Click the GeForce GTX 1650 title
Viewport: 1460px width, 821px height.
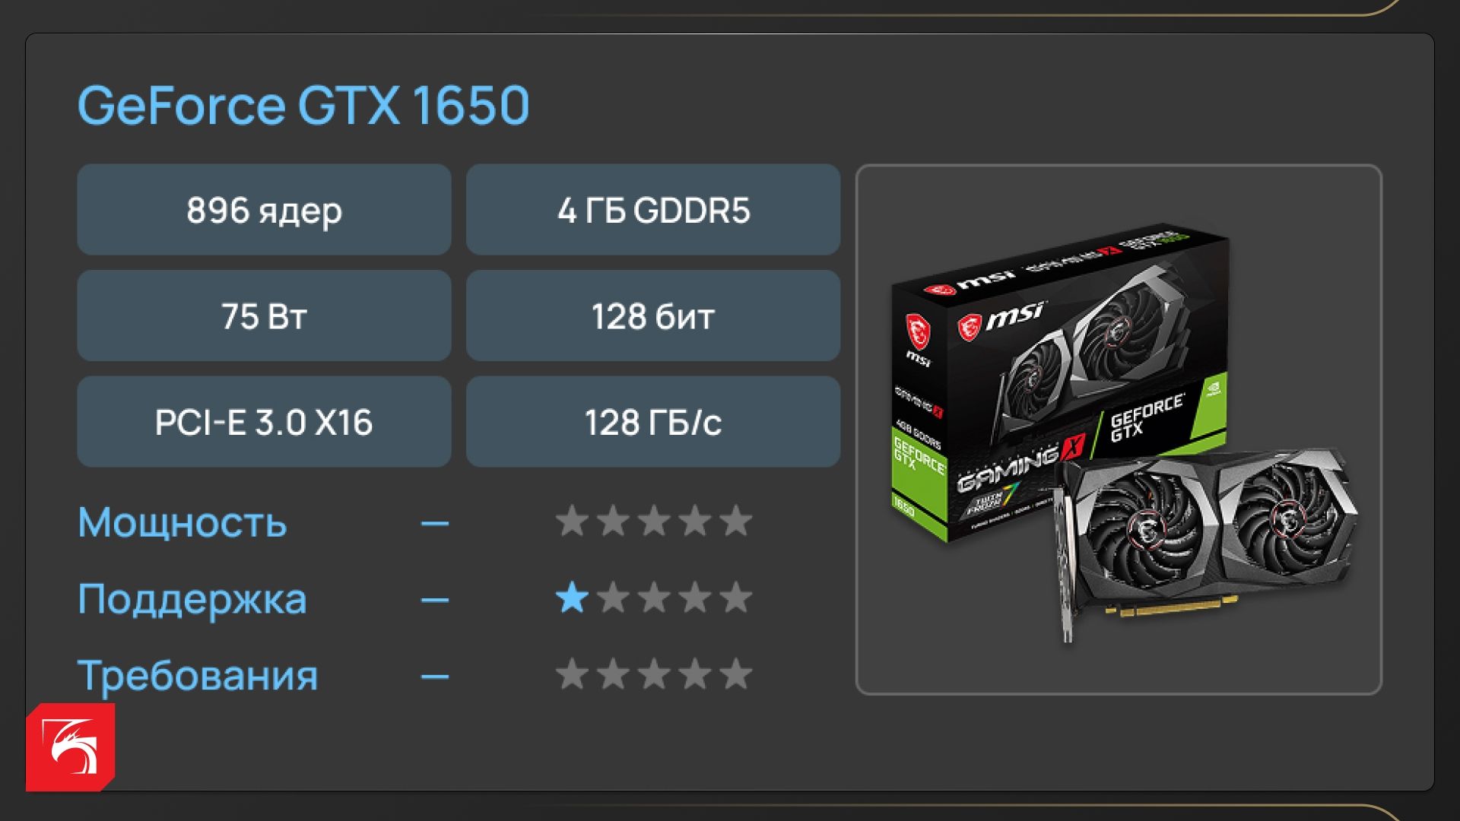pos(303,105)
